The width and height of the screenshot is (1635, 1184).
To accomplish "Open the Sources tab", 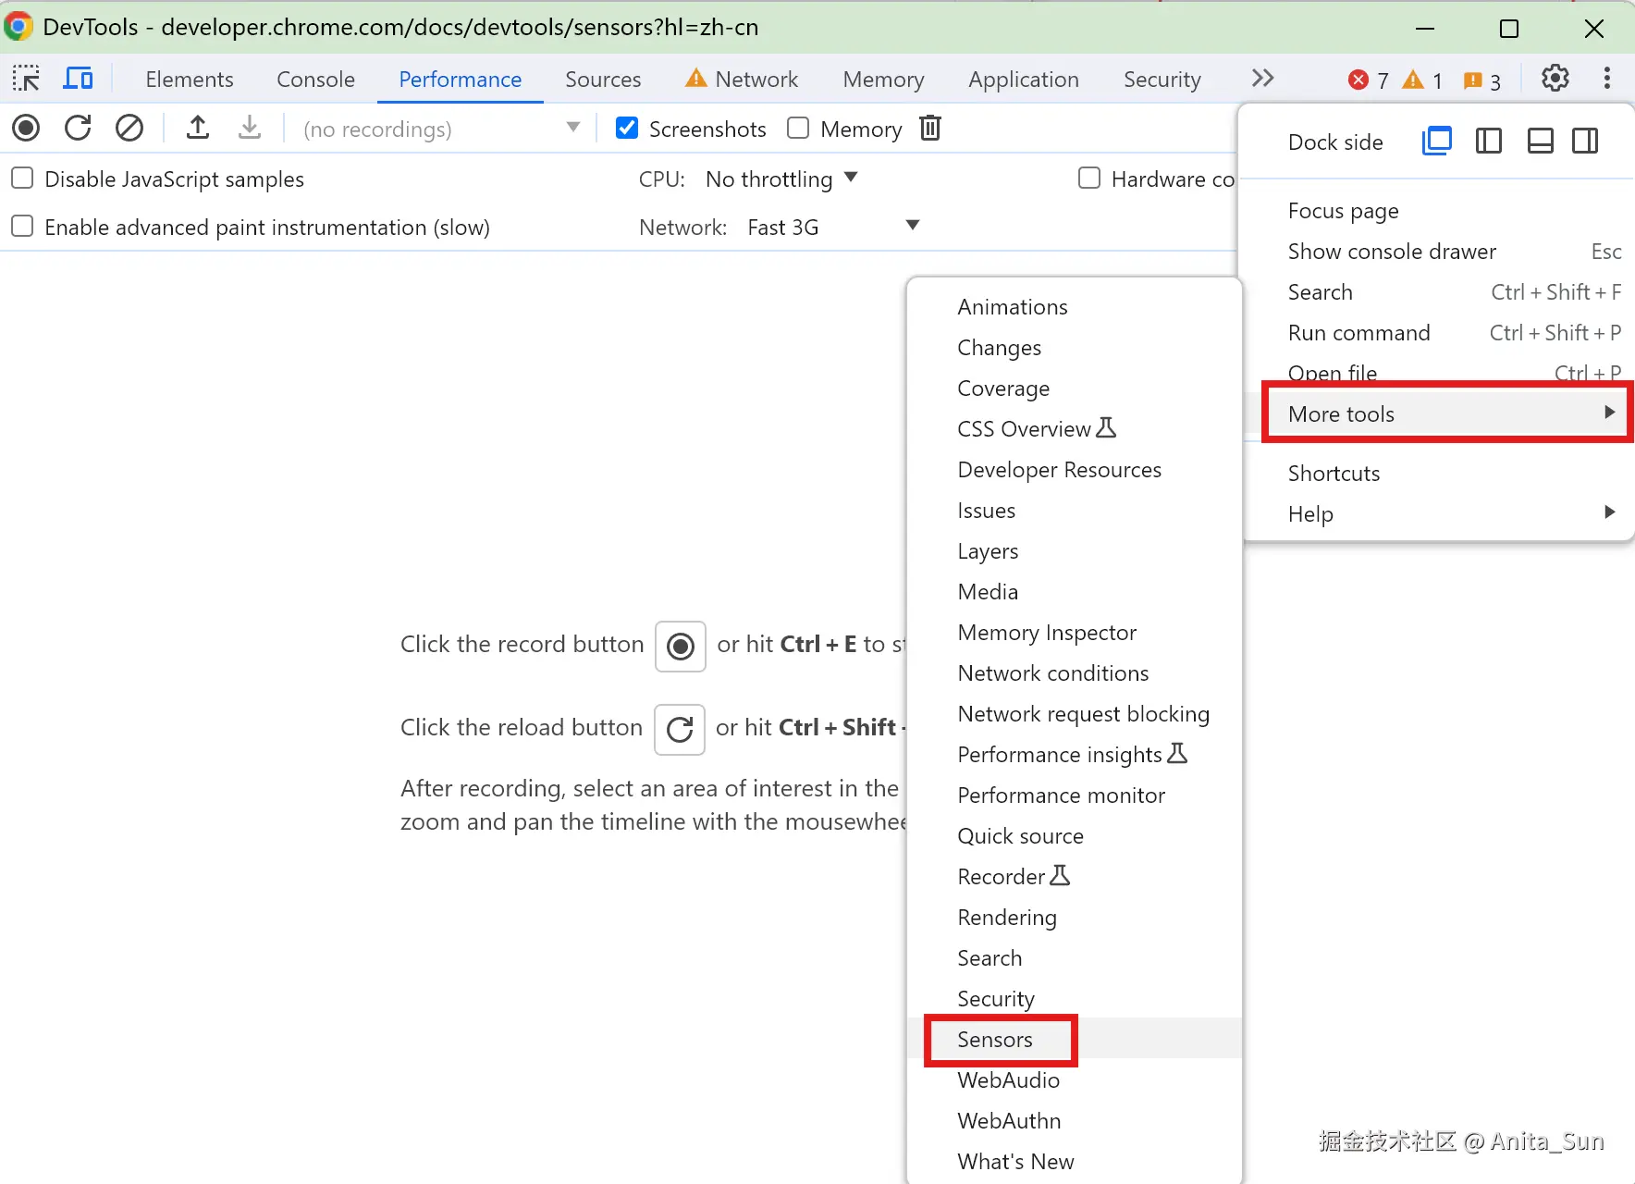I will pos(603,80).
